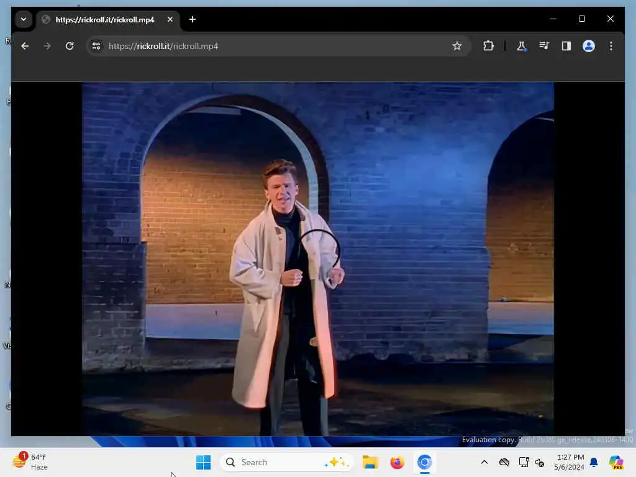The width and height of the screenshot is (636, 477).
Task: Open a new tab with plus button
Action: click(x=193, y=19)
